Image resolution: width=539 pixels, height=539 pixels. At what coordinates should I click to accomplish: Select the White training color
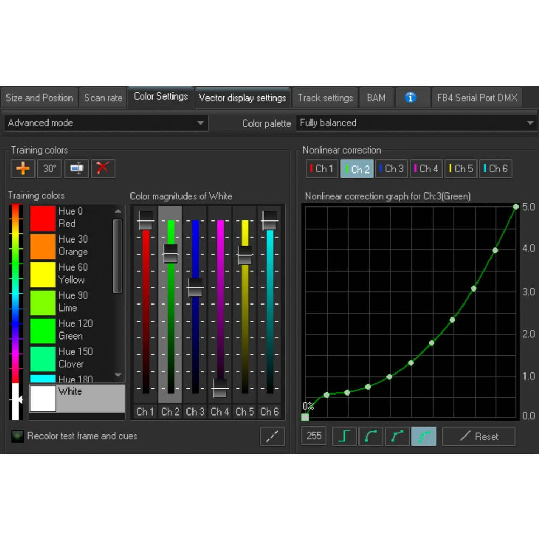pos(77,398)
